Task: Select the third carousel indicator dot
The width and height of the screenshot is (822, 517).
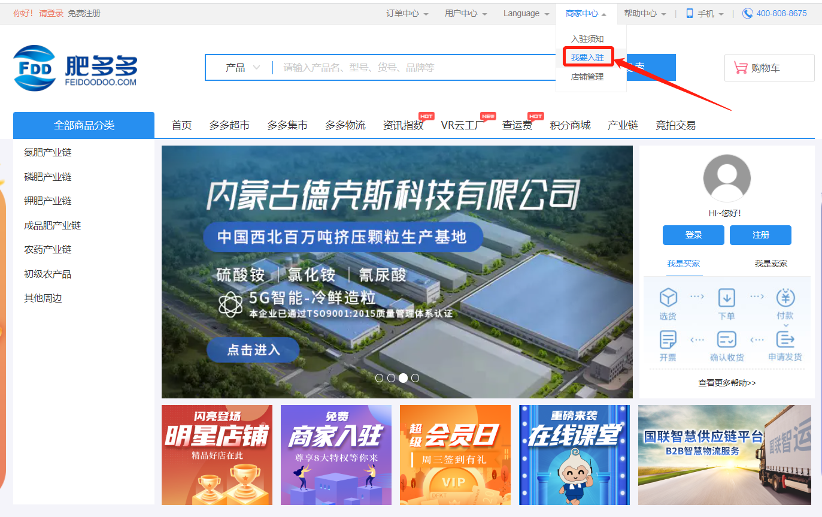Action: (x=403, y=378)
